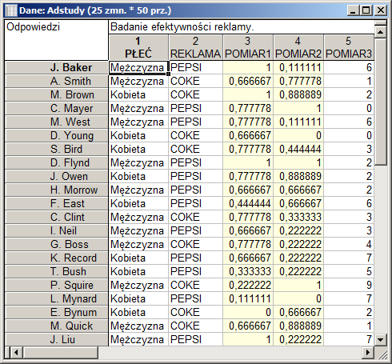The width and height of the screenshot is (392, 364).
Task: Select row header L. Mynard
Action: coord(56,299)
